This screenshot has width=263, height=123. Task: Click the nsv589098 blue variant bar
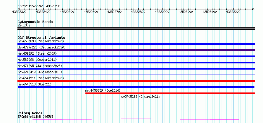tap(136, 63)
